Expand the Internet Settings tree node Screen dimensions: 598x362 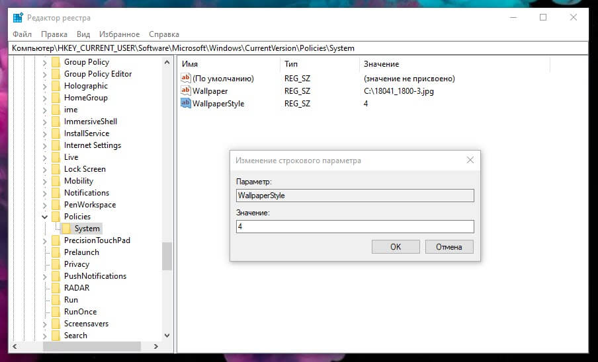pos(44,145)
